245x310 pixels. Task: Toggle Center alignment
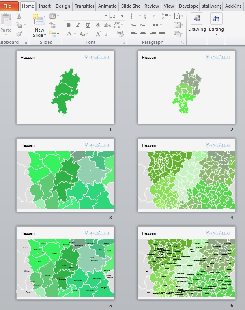[143, 34]
